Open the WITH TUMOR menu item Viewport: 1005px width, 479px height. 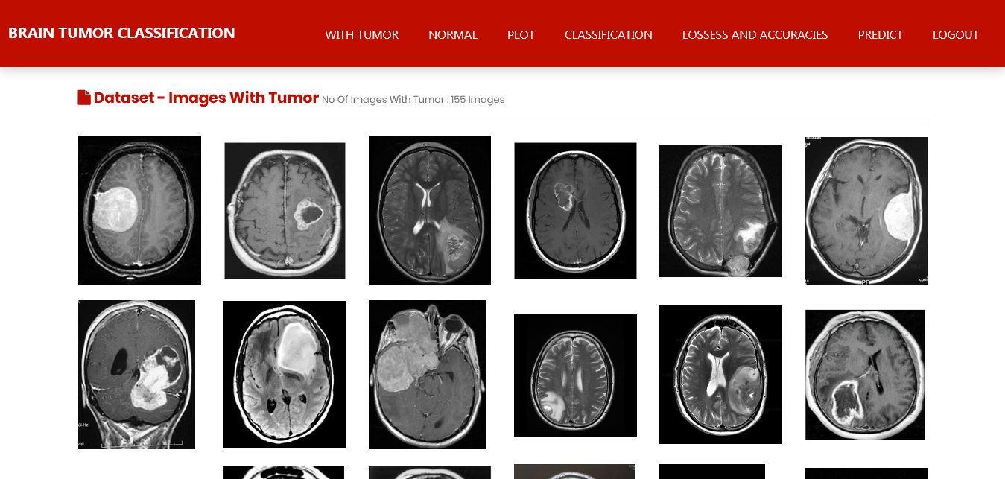tap(362, 34)
